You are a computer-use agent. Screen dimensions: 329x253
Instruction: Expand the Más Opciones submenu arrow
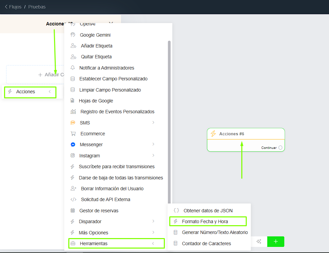point(153,232)
